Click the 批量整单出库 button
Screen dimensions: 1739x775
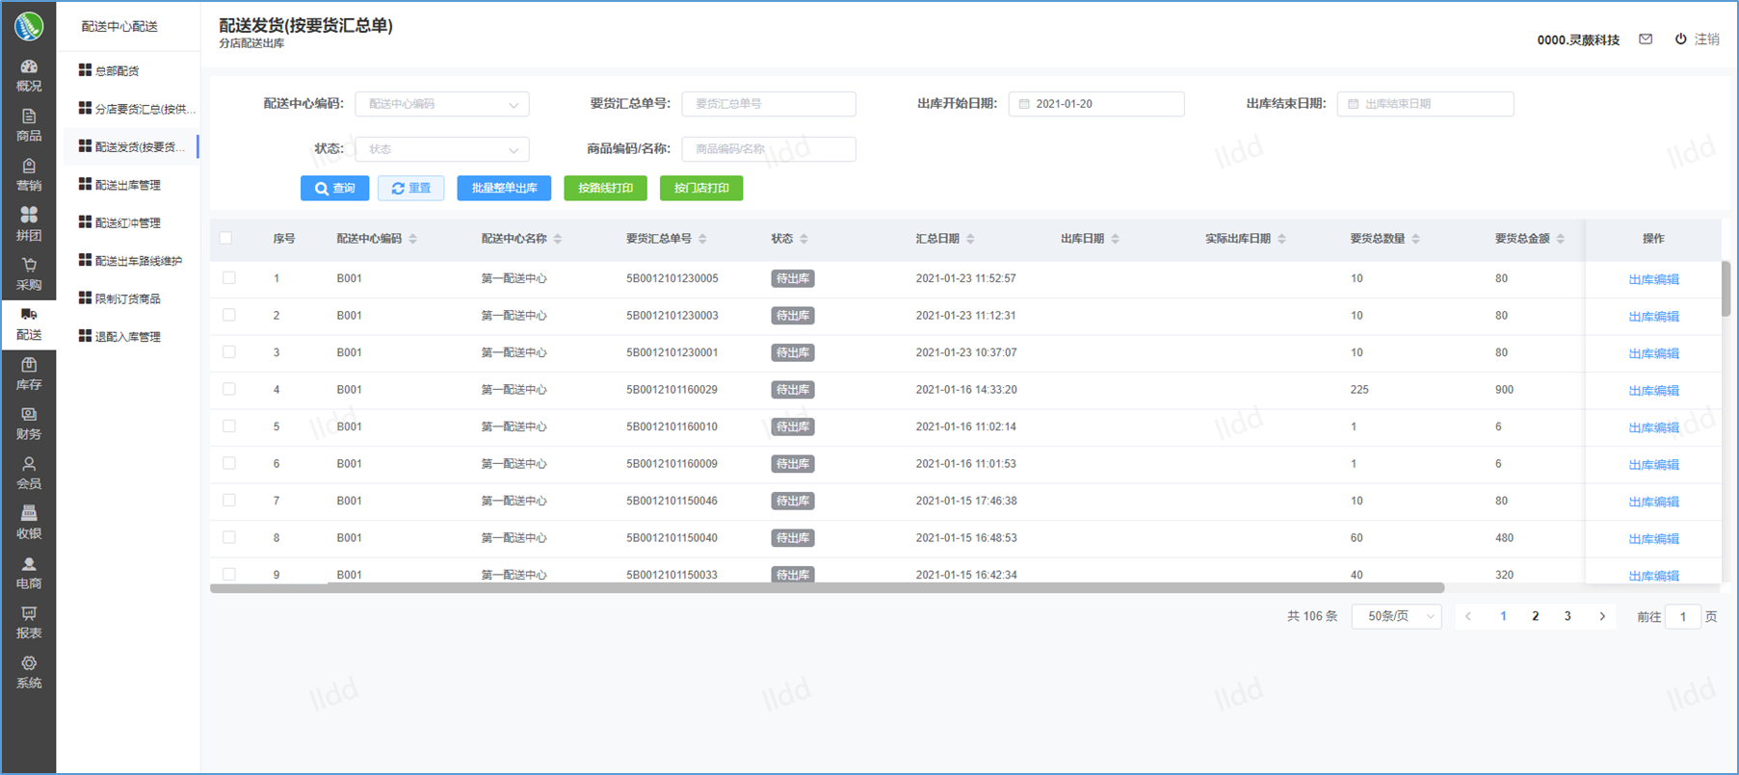click(x=504, y=189)
